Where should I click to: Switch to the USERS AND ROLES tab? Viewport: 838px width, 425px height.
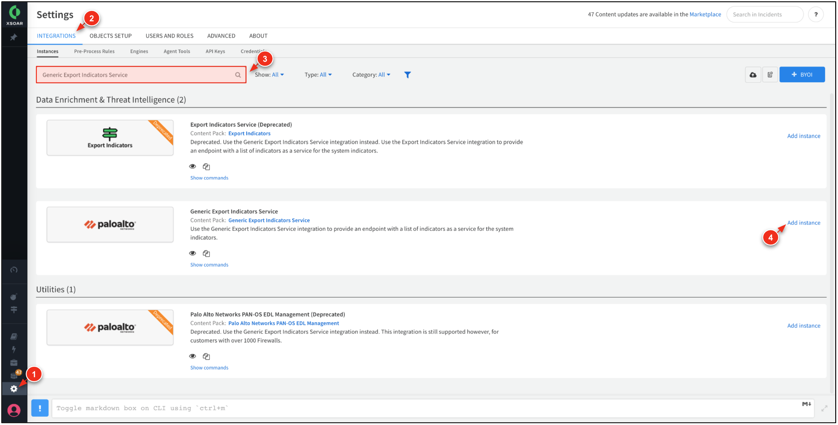click(x=170, y=36)
